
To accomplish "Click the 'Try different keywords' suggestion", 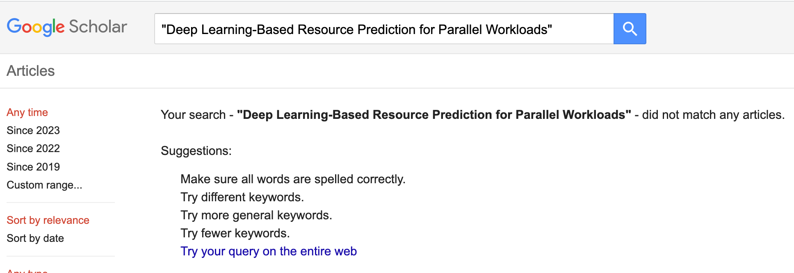I will point(242,197).
